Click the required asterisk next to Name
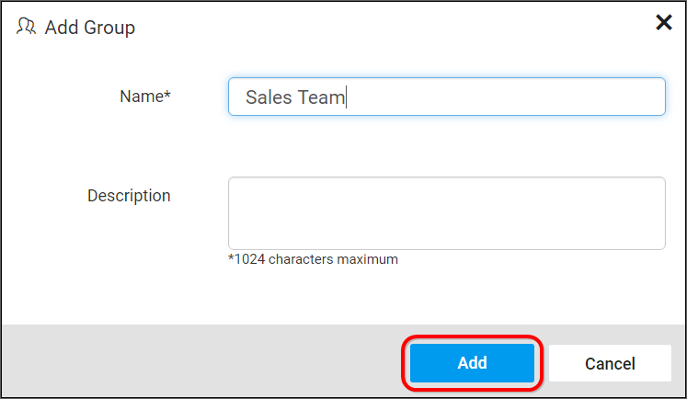This screenshot has height=399, width=687. coord(167,93)
